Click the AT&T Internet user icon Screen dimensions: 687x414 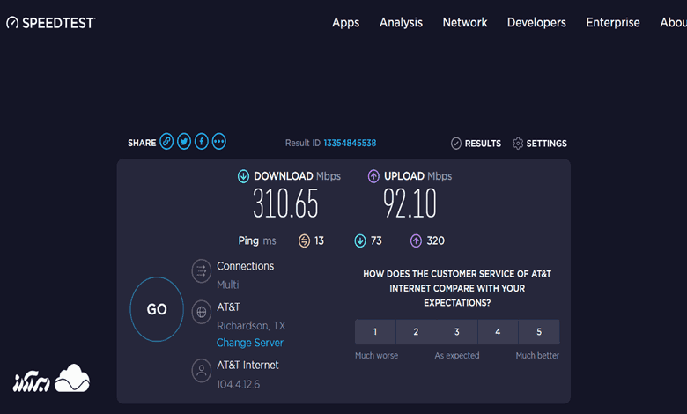(202, 371)
